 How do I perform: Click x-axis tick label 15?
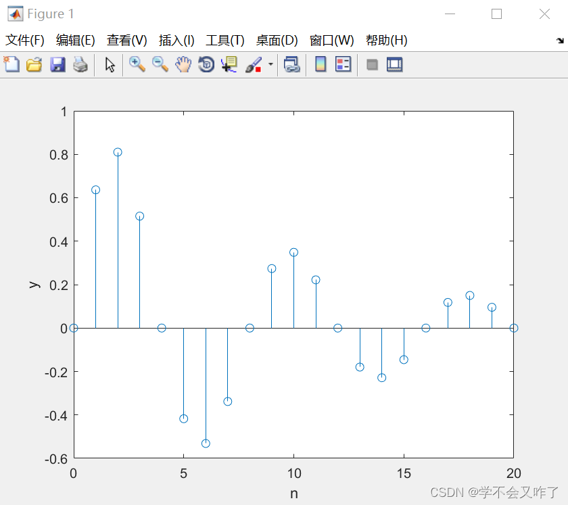(x=404, y=473)
